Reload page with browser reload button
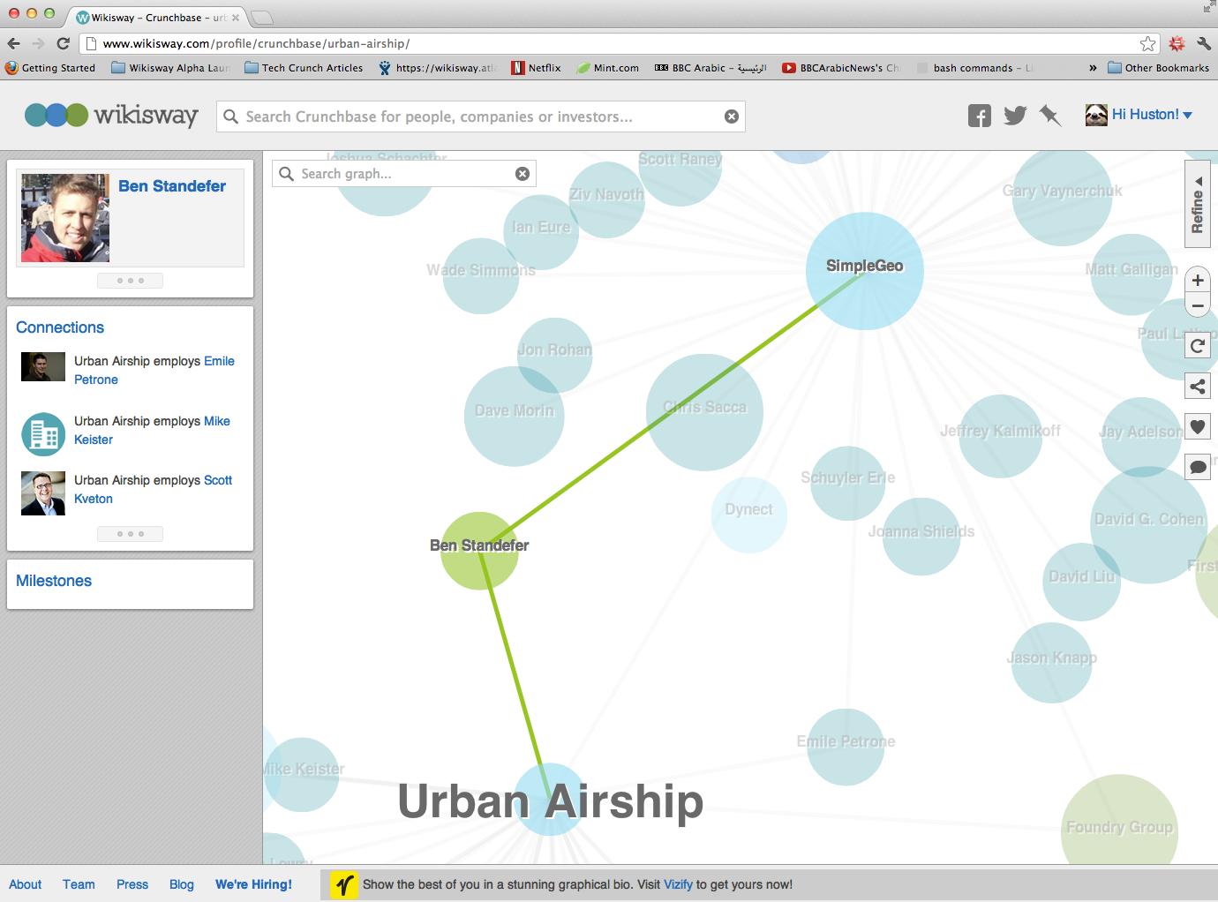The width and height of the screenshot is (1218, 902). pyautogui.click(x=63, y=43)
